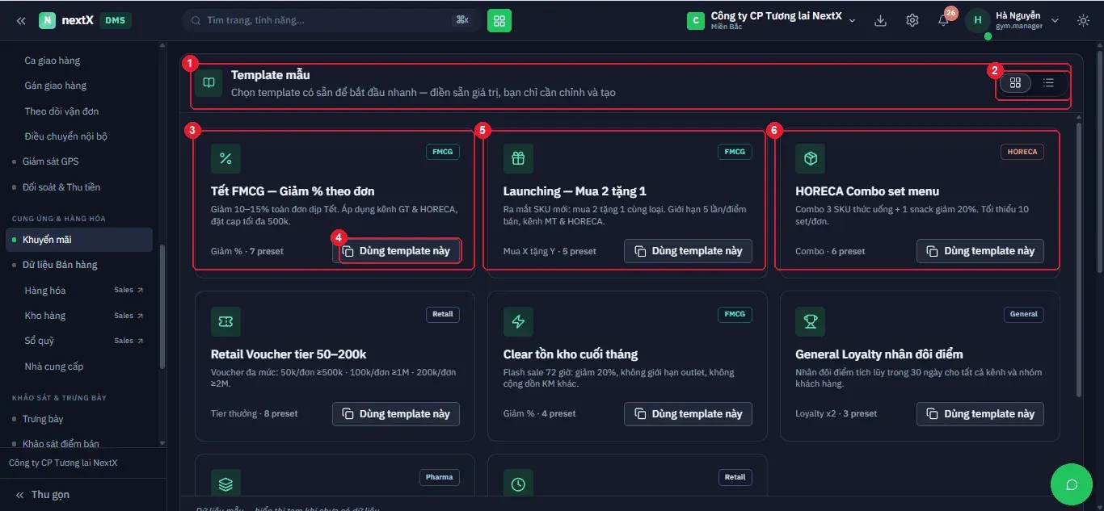Open company selector Công ty CP Tương lai NextX

pyautogui.click(x=771, y=20)
